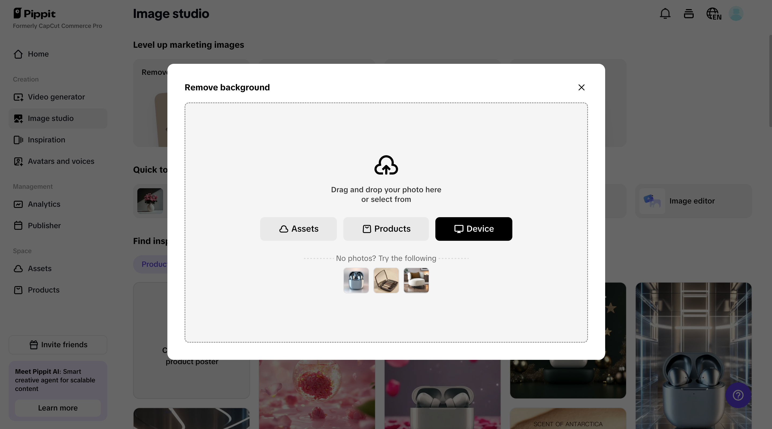This screenshot has height=429, width=772.
Task: Select photo from Products
Action: (386, 229)
